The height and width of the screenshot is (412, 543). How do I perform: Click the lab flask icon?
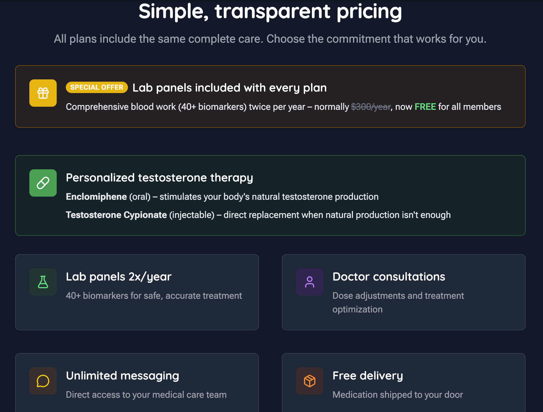[x=43, y=282]
